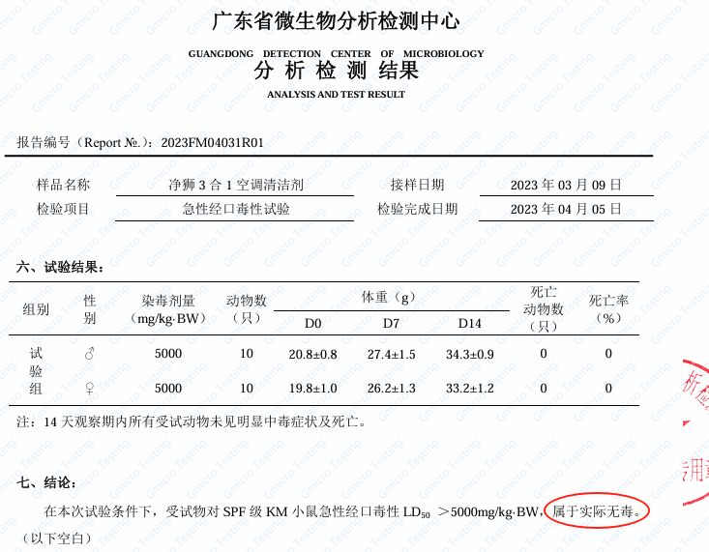Click the report number 2023FM04031R01
This screenshot has height=552, width=709.
pyautogui.click(x=212, y=143)
